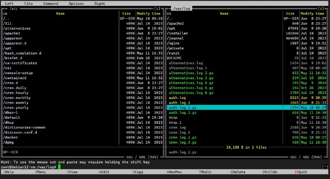The image size is (330, 179).
Task: Sort left panel by Size column
Action: click(x=126, y=14)
